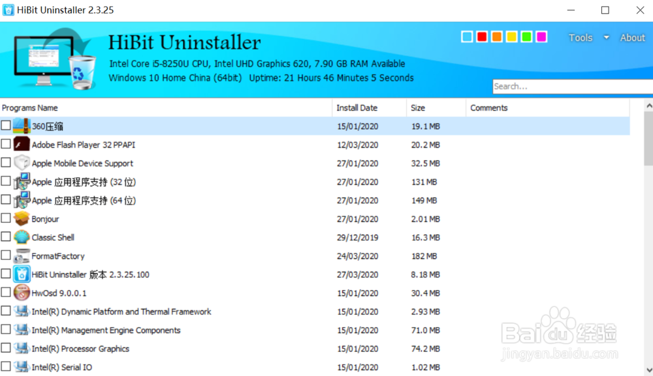This screenshot has width=653, height=376.
Task: Click the Classic Shell seashell icon
Action: point(22,237)
